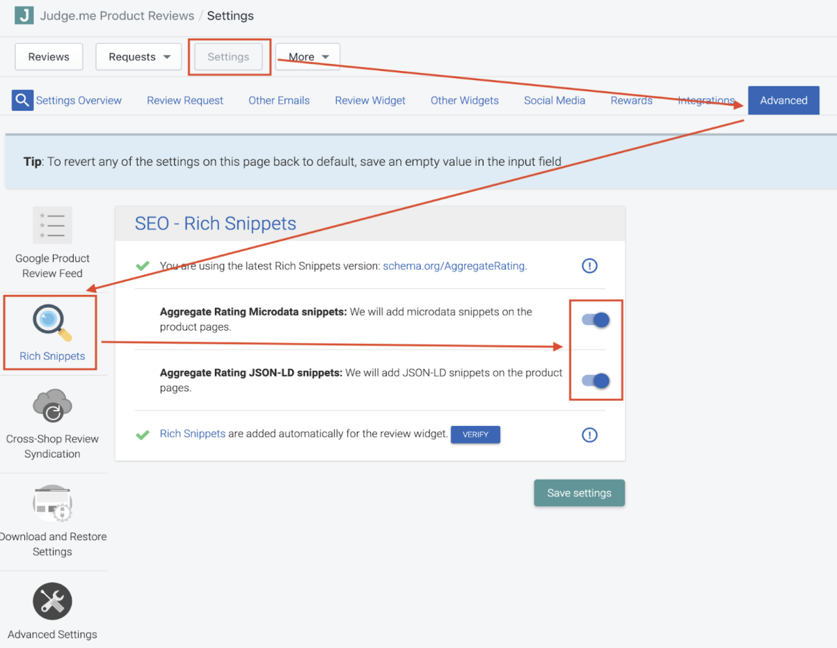Click info icon beside the VERIFY row
The width and height of the screenshot is (837, 648).
pyautogui.click(x=589, y=435)
